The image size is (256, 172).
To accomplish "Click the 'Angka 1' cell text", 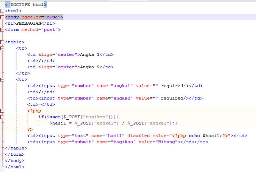I will 90,54.
